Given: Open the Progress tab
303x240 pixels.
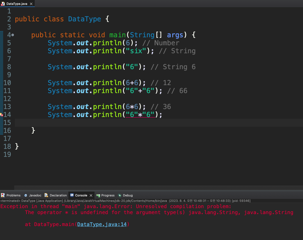Looking at the screenshot, I should click(x=105, y=195).
